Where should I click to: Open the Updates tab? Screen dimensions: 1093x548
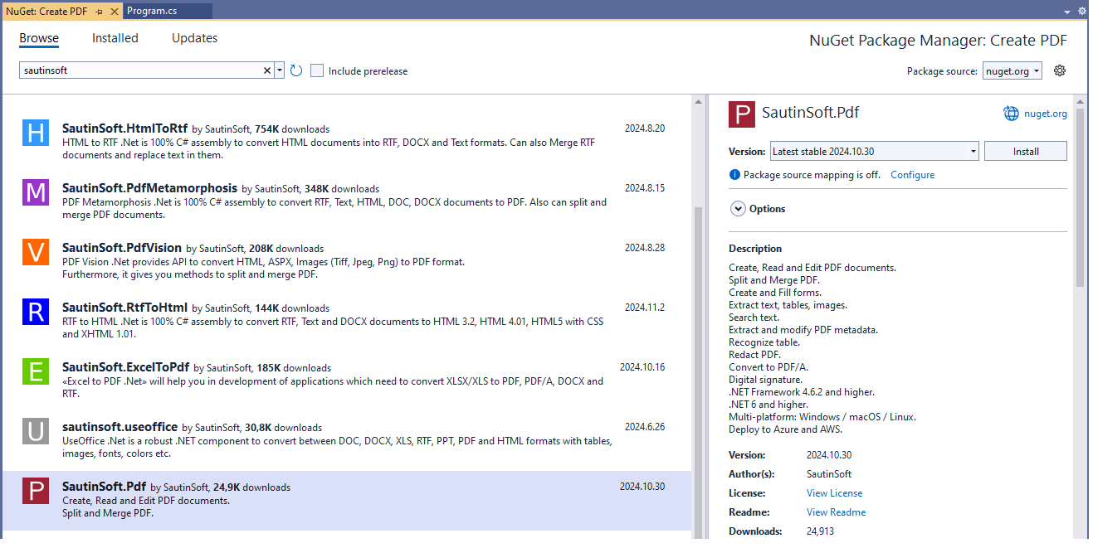(194, 38)
